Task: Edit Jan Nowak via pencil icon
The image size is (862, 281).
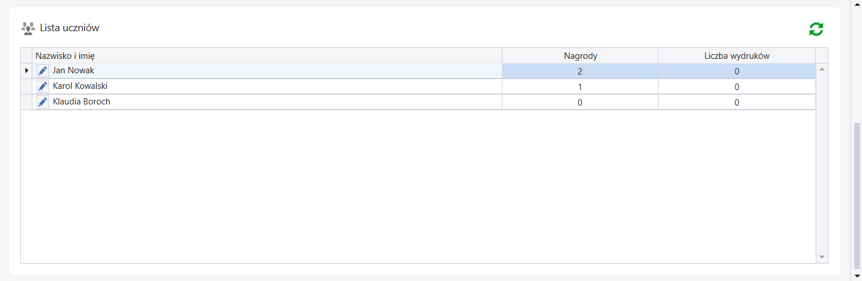Action: pos(43,70)
